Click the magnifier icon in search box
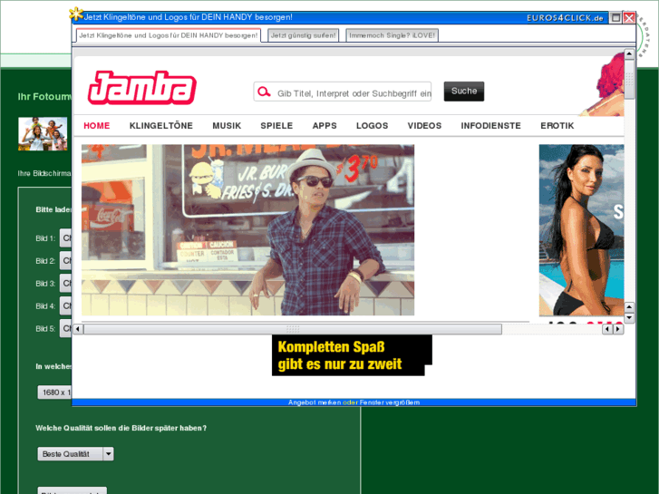Image resolution: width=659 pixels, height=494 pixels. point(264,92)
